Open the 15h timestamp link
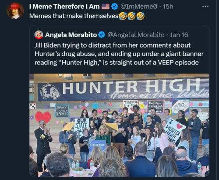Image resolution: width=219 pixels, height=180 pixels. pos(168,7)
